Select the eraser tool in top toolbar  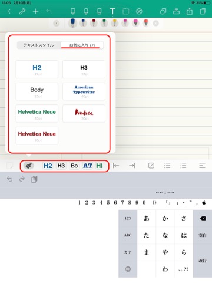(100, 11)
